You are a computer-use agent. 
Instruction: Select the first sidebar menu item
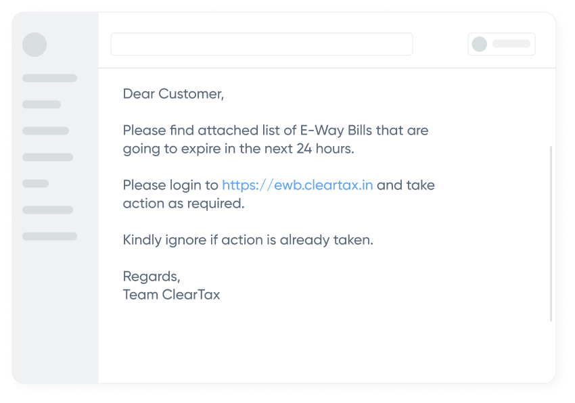pyautogui.click(x=49, y=78)
